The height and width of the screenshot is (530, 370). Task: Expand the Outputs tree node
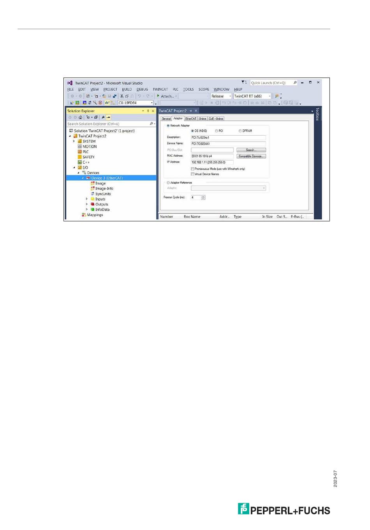click(87, 204)
